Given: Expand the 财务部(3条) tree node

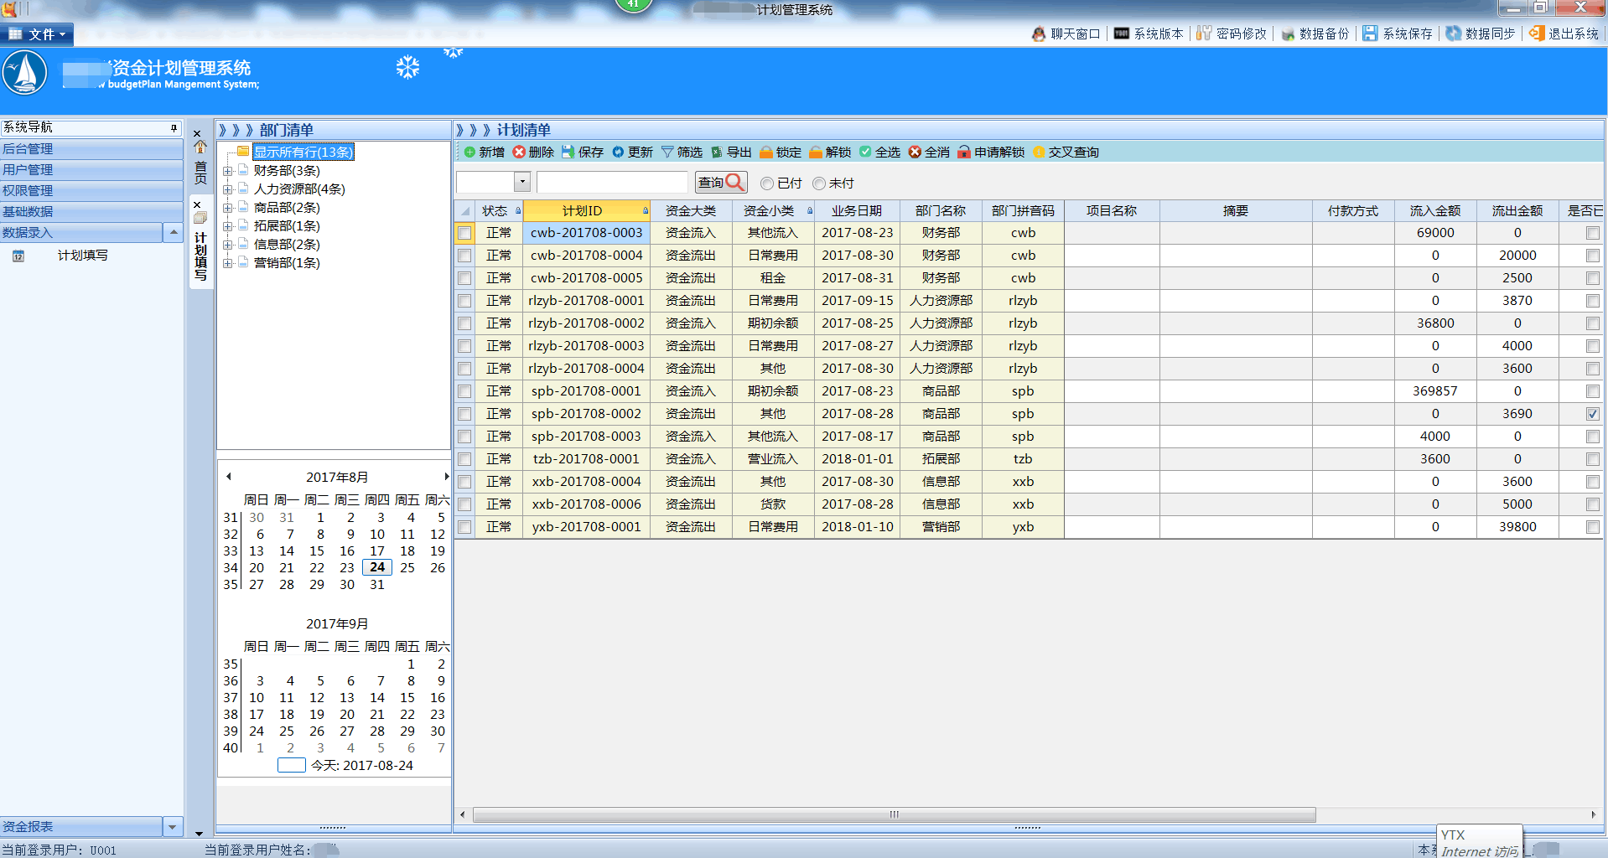Looking at the screenshot, I should [227, 171].
